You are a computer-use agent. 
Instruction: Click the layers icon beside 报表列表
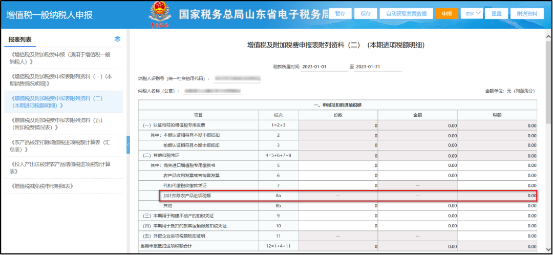tap(118, 39)
